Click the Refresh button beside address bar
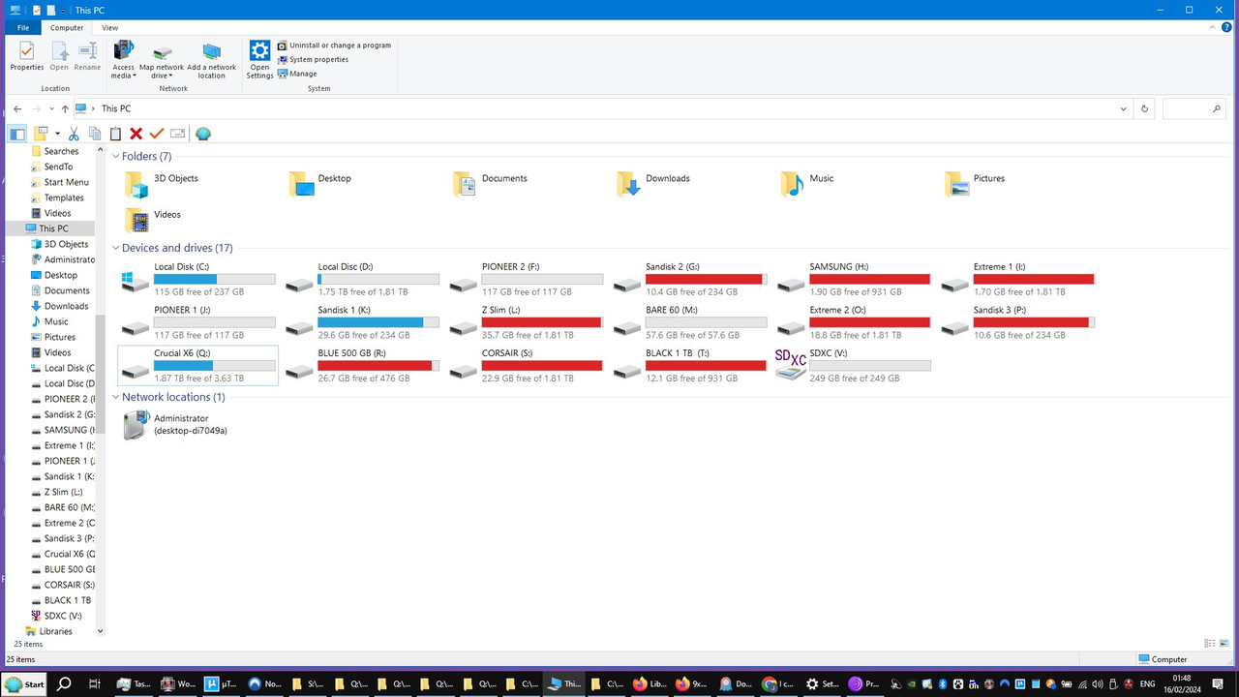This screenshot has height=697, width=1239. (x=1145, y=109)
